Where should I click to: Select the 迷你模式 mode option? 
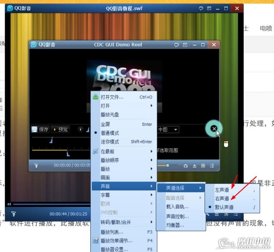click(124, 142)
